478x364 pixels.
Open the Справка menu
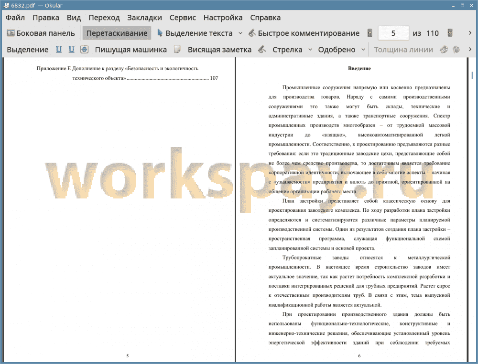tap(265, 18)
